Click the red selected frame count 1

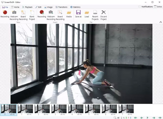pos(128,118)
